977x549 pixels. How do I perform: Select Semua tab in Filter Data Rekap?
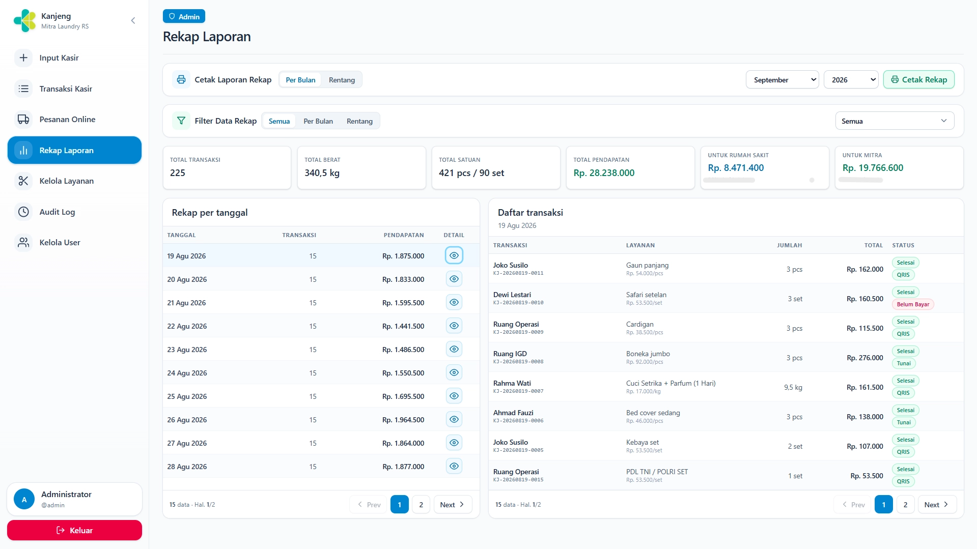[279, 121]
